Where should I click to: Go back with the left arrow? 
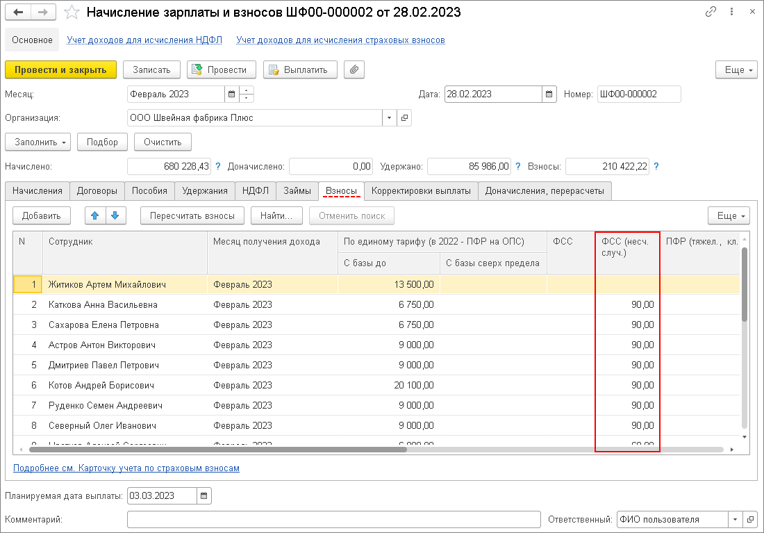tap(18, 13)
